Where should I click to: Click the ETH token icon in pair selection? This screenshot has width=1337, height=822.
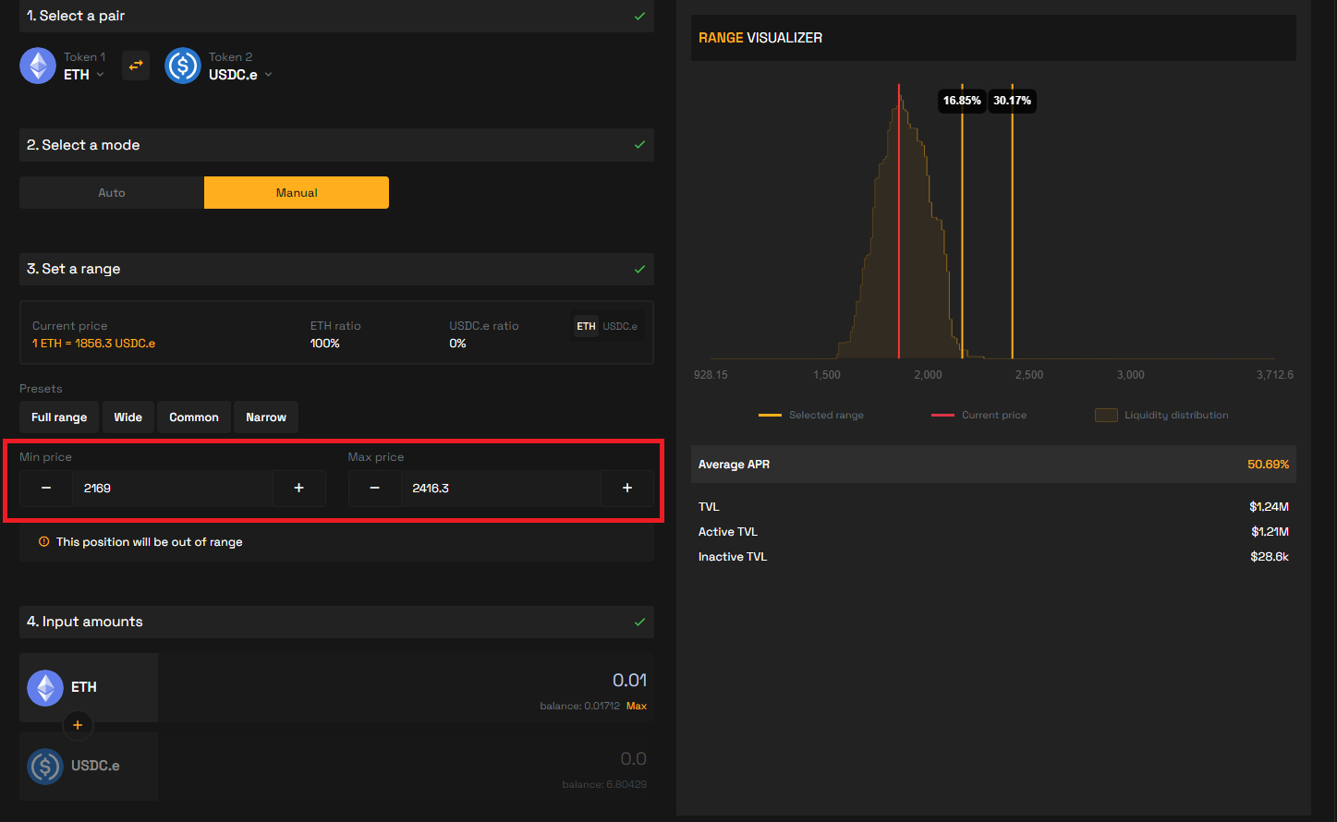click(x=38, y=66)
